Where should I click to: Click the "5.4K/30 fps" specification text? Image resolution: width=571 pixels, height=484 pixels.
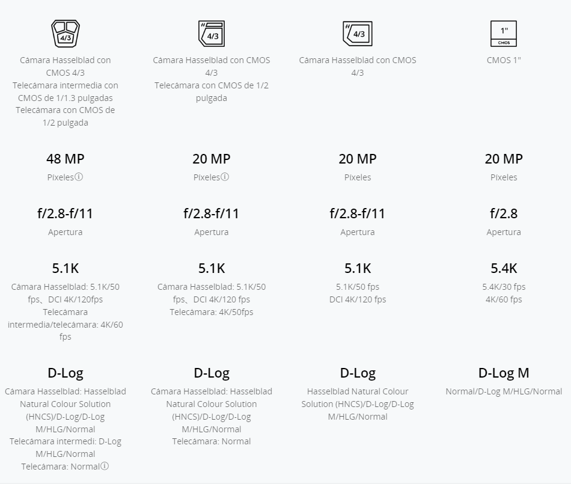point(503,287)
